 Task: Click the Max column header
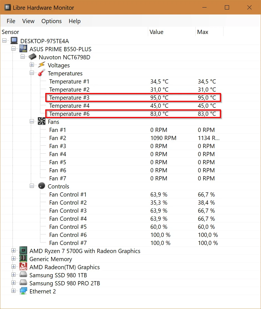pos(209,32)
